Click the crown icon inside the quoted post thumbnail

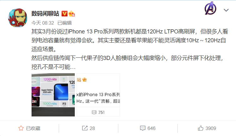click(85, 80)
